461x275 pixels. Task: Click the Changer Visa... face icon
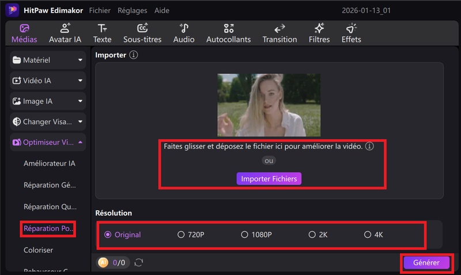pos(17,121)
